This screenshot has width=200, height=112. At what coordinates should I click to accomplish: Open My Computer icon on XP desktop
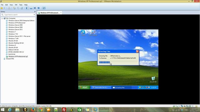point(93,33)
